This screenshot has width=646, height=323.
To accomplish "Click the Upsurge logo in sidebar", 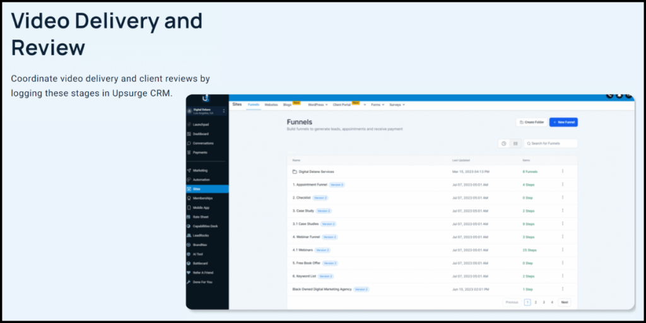I will point(206,99).
